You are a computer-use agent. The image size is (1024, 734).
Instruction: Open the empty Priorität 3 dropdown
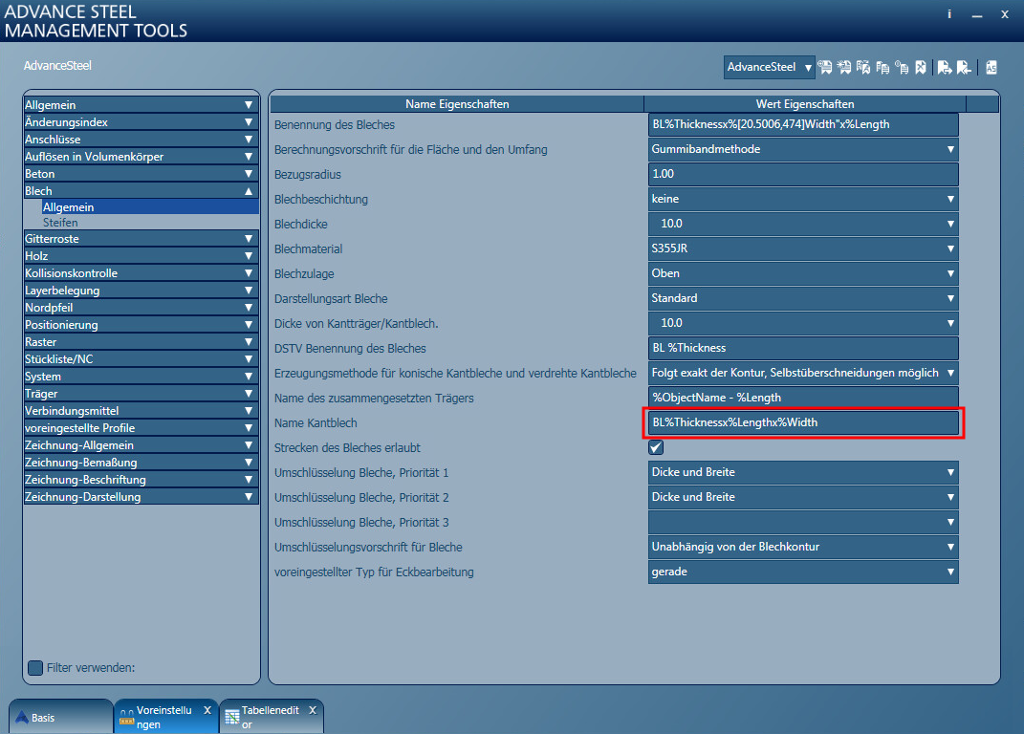pos(803,522)
